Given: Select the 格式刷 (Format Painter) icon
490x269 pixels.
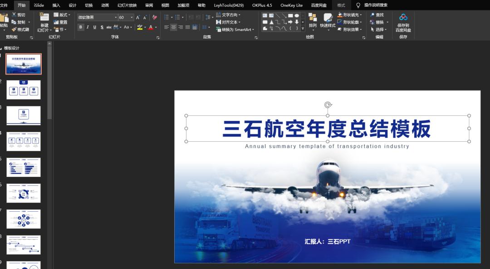Looking at the screenshot, I should coord(13,29).
